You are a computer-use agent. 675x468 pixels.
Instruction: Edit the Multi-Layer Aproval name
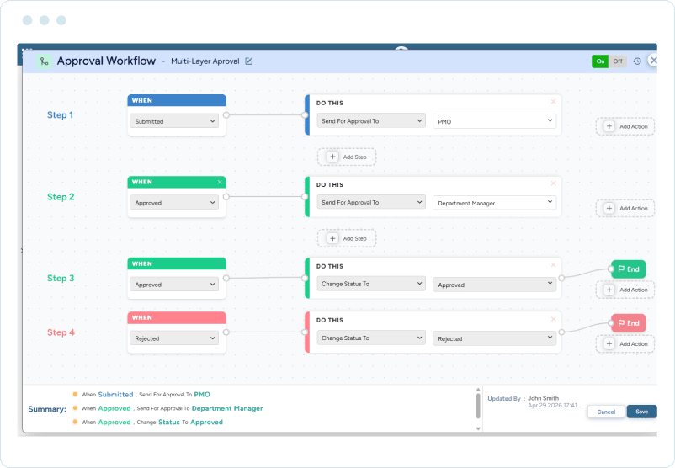(249, 61)
